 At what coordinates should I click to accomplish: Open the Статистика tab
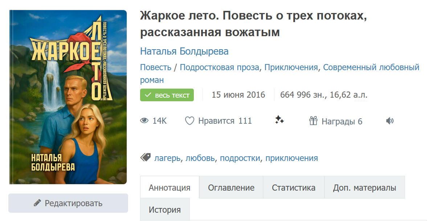pyautogui.click(x=294, y=188)
